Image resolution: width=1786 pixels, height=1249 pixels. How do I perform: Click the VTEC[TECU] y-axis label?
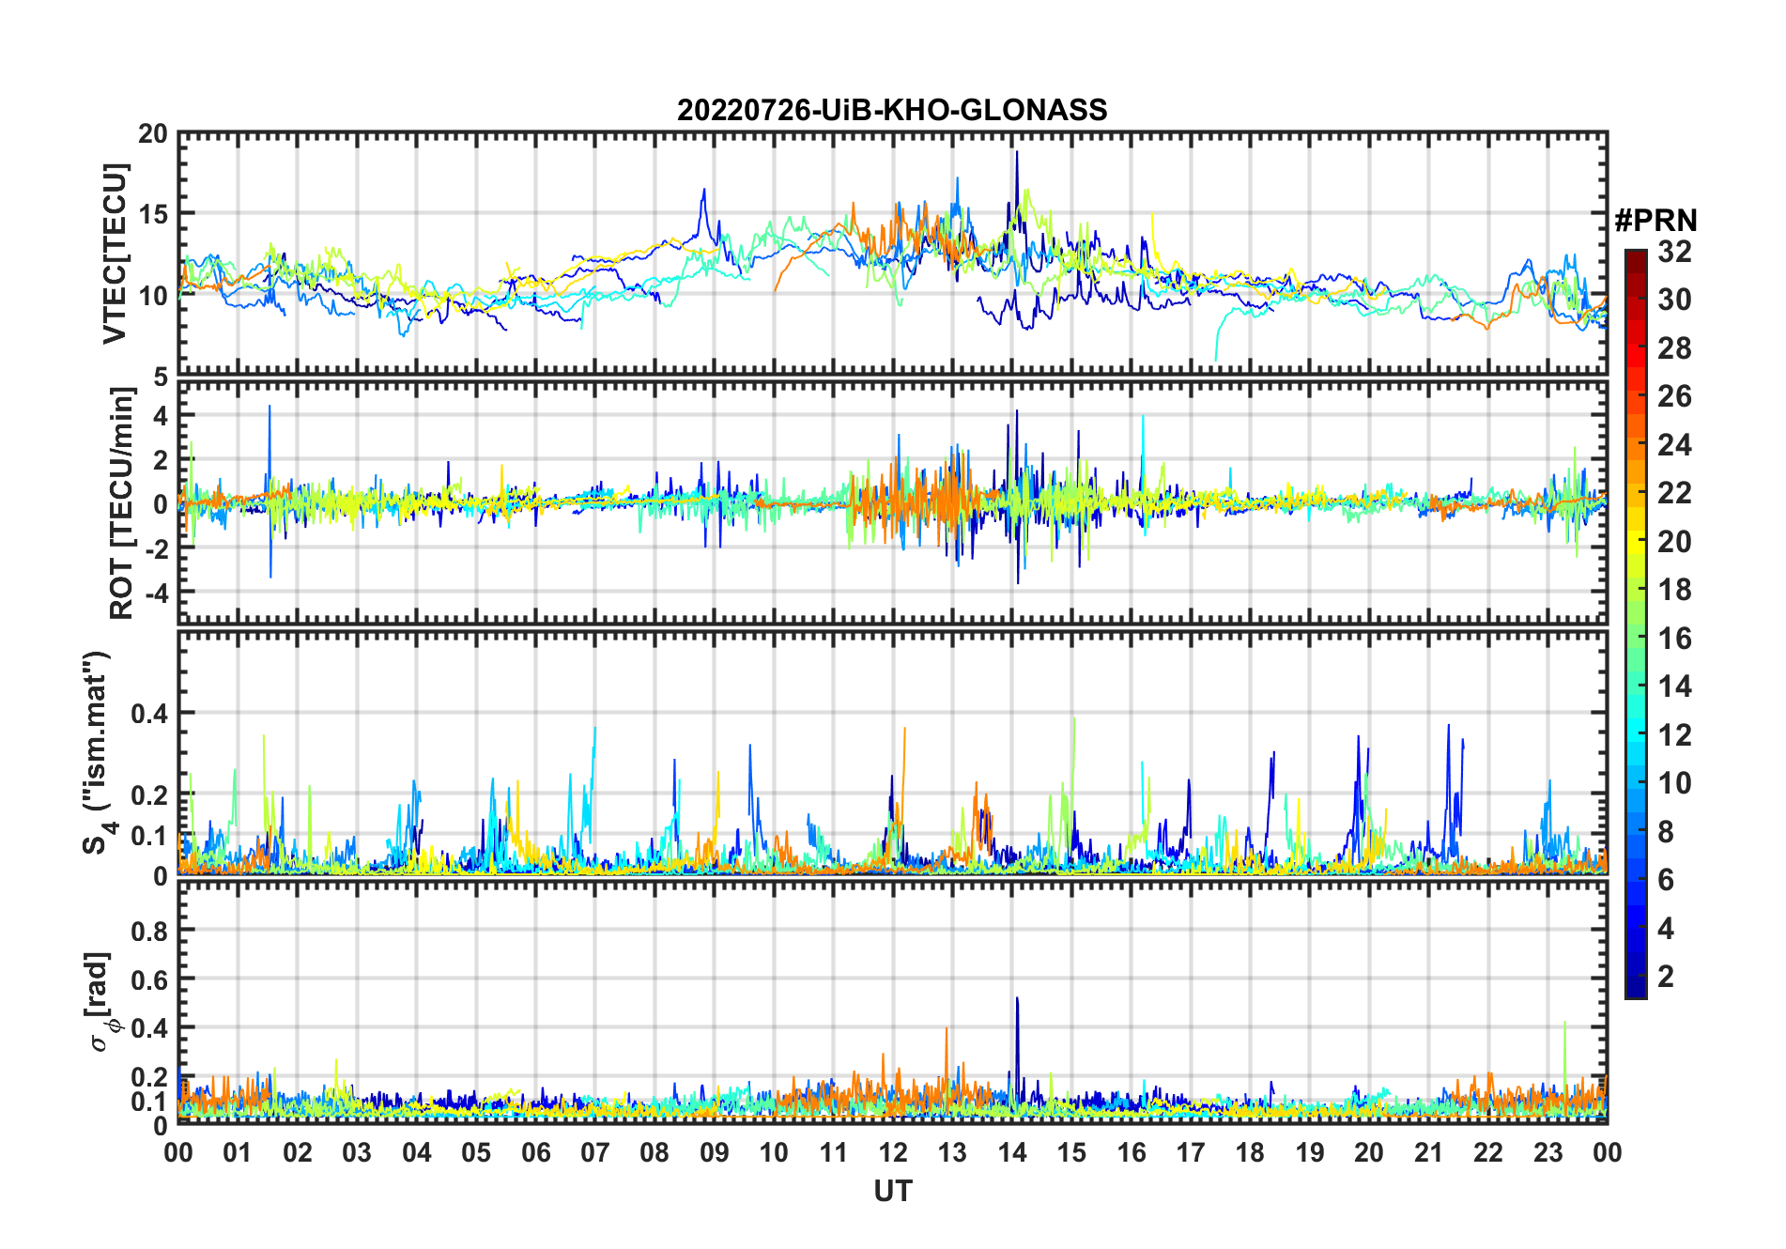(x=115, y=254)
